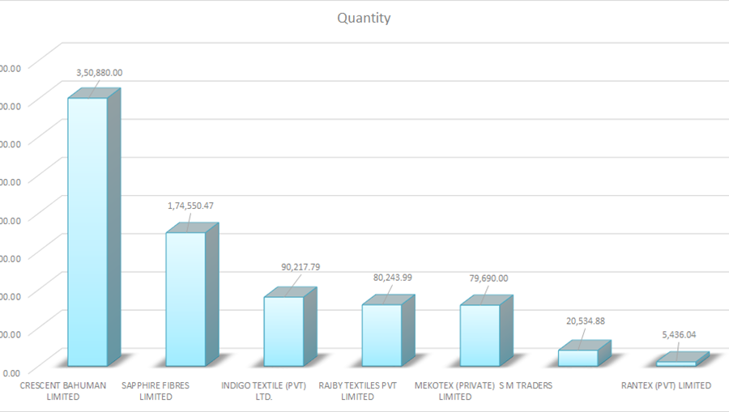Click the 0.00 vertical axis value
Viewport: 729px width, 412px height.
point(11,373)
